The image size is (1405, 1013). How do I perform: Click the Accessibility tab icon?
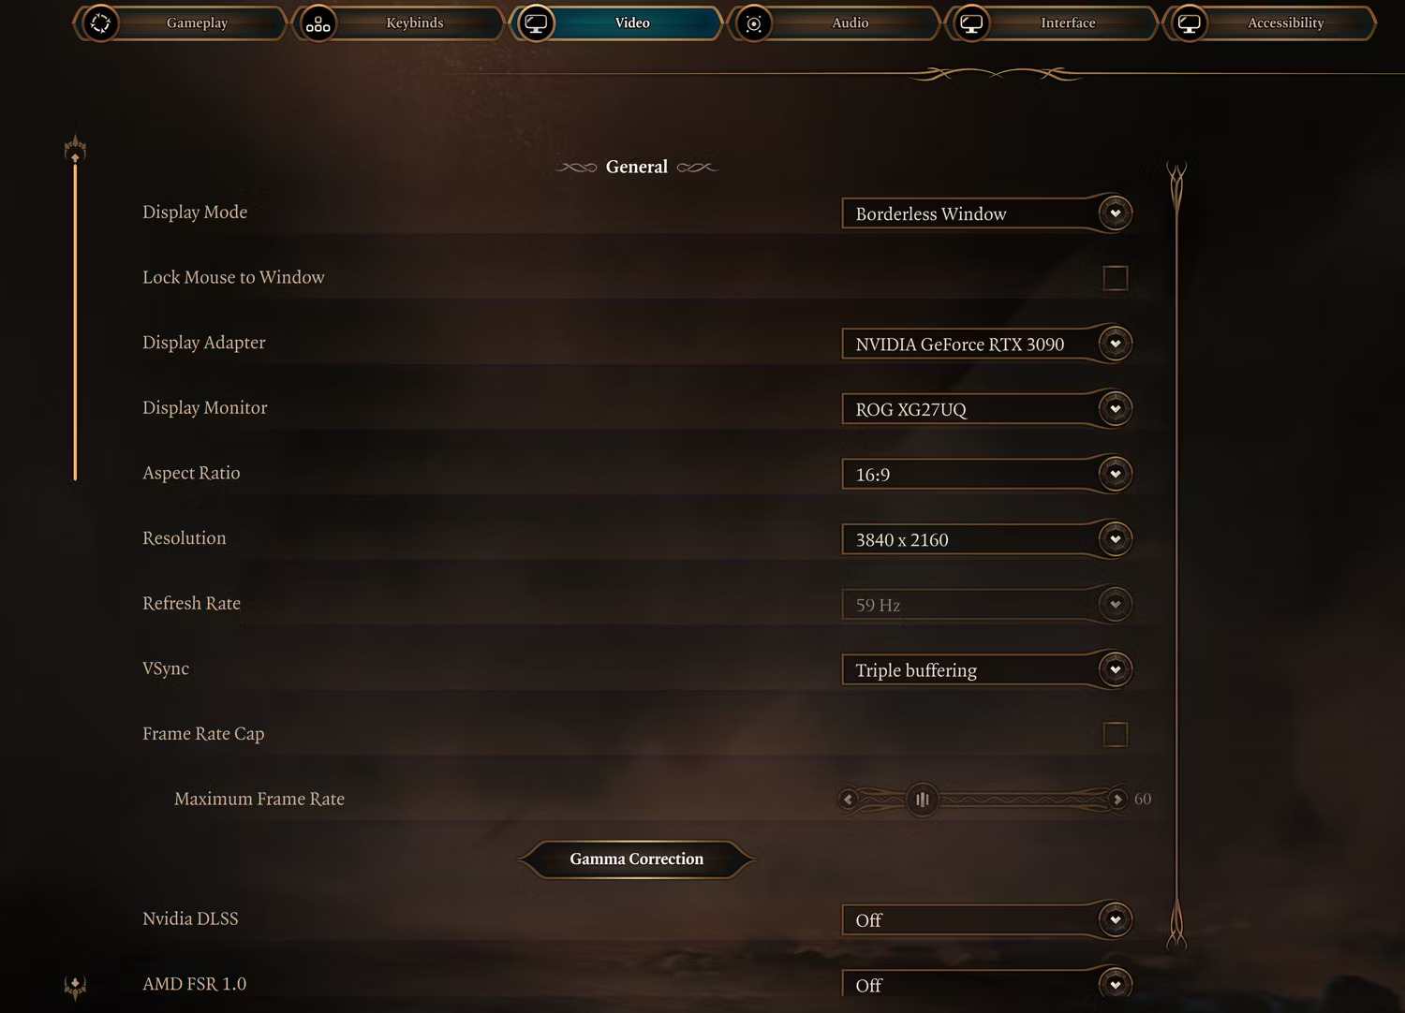(1189, 22)
